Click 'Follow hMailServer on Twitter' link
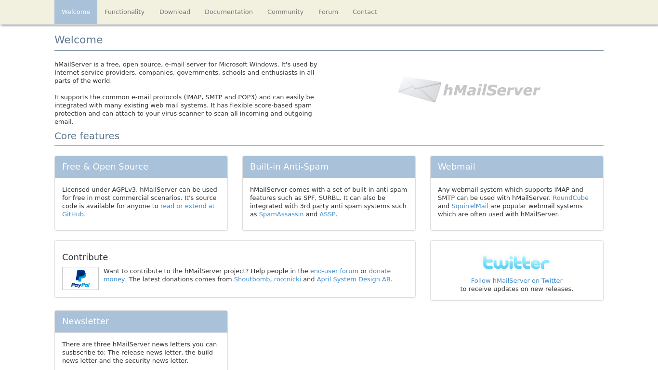The height and width of the screenshot is (370, 658). coord(516,281)
